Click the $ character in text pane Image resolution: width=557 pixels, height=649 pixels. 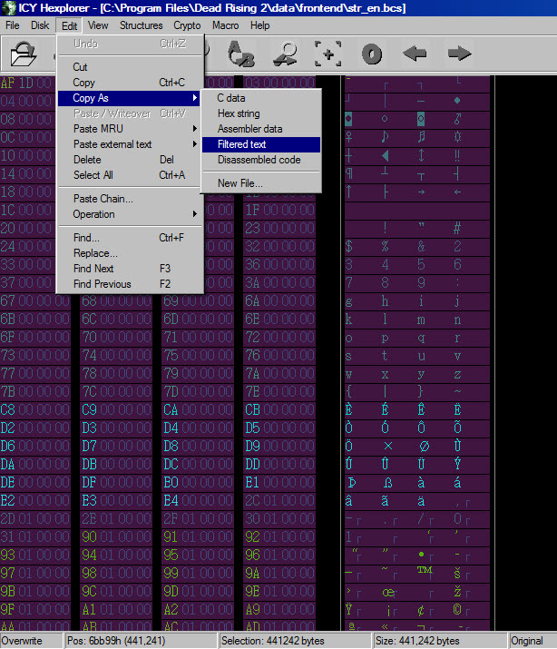pyautogui.click(x=348, y=246)
